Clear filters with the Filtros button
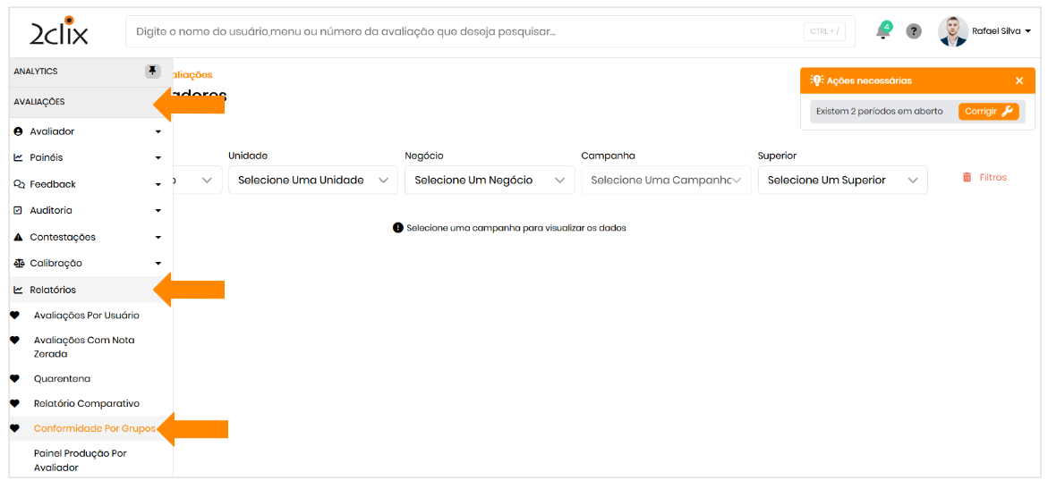 pos(984,178)
